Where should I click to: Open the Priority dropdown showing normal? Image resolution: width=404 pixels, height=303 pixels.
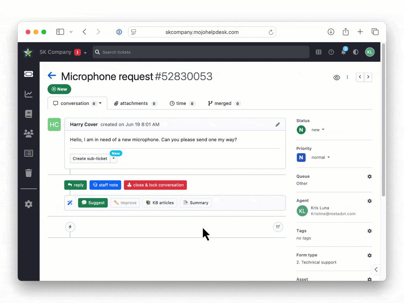coord(320,157)
